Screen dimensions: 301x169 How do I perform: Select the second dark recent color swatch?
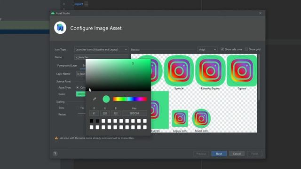coord(97,121)
